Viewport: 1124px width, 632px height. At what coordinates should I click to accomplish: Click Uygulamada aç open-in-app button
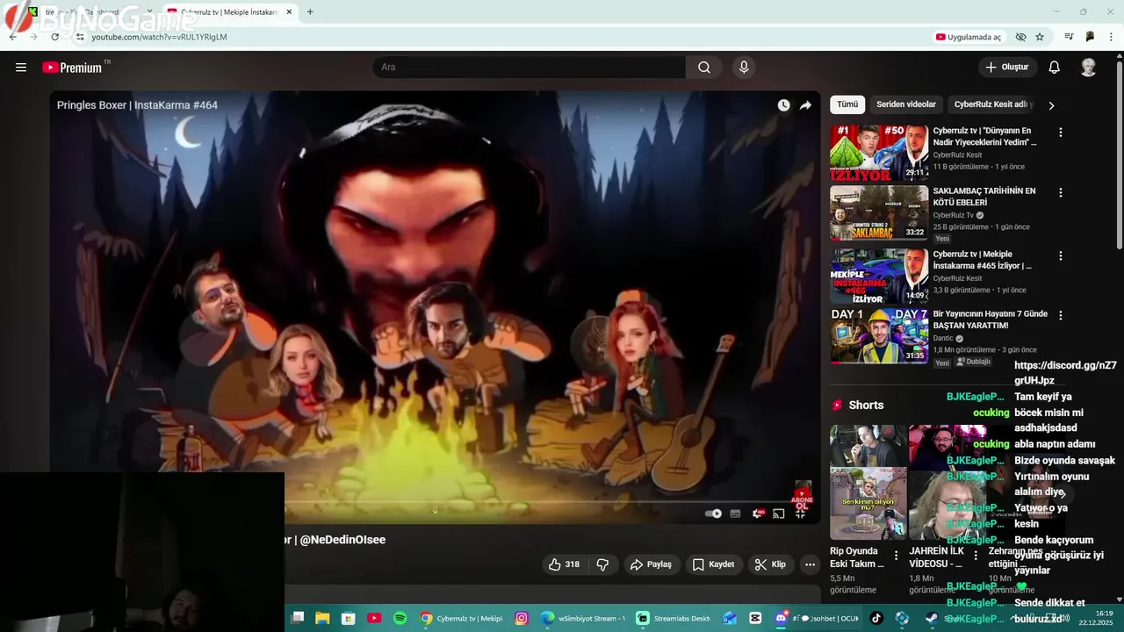point(969,37)
